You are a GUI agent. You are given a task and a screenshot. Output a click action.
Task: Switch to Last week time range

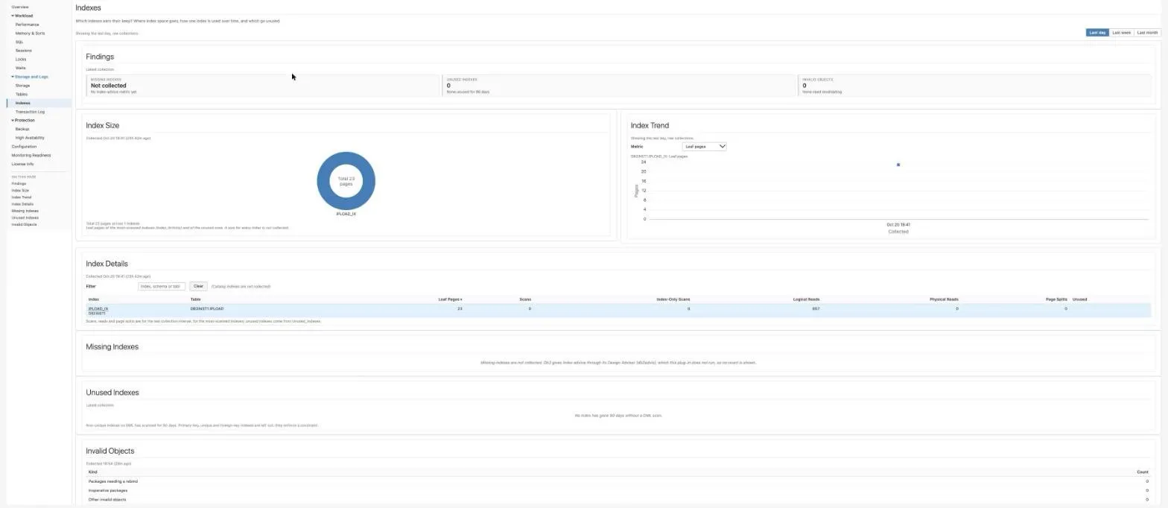click(x=1121, y=33)
